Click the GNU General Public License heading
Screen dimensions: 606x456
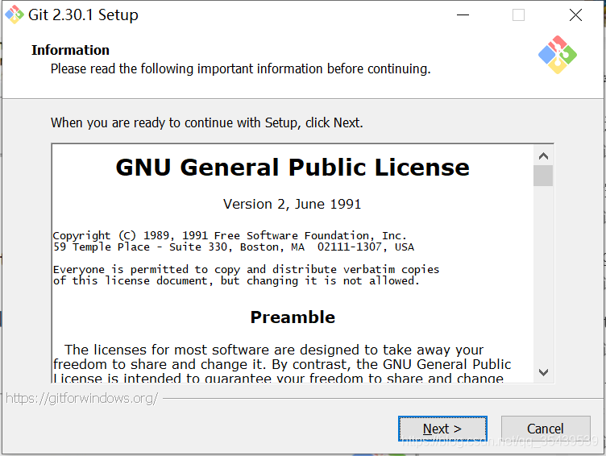293,168
